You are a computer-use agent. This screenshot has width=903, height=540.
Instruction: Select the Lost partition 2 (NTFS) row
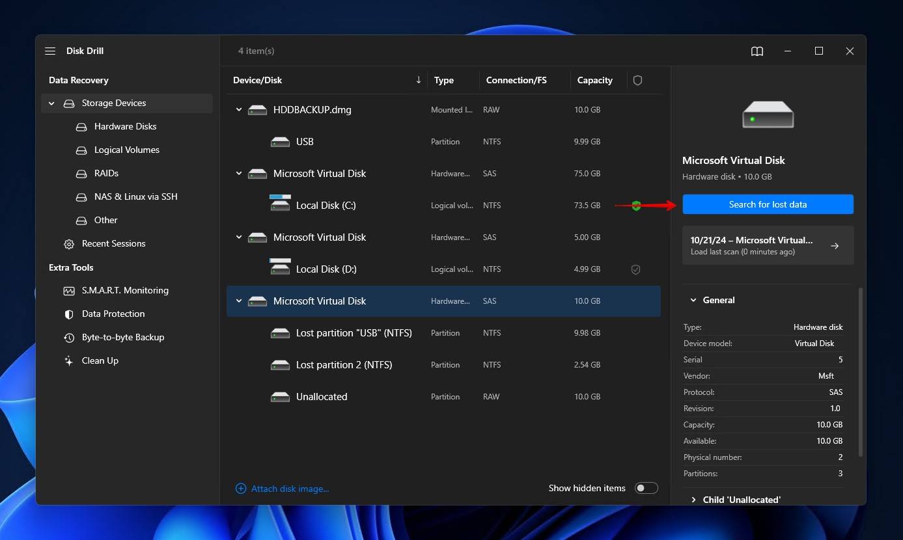click(x=443, y=365)
